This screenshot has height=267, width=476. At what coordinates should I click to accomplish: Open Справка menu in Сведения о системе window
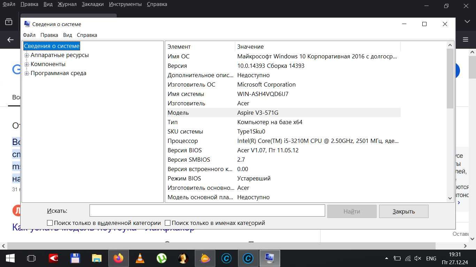pos(87,35)
